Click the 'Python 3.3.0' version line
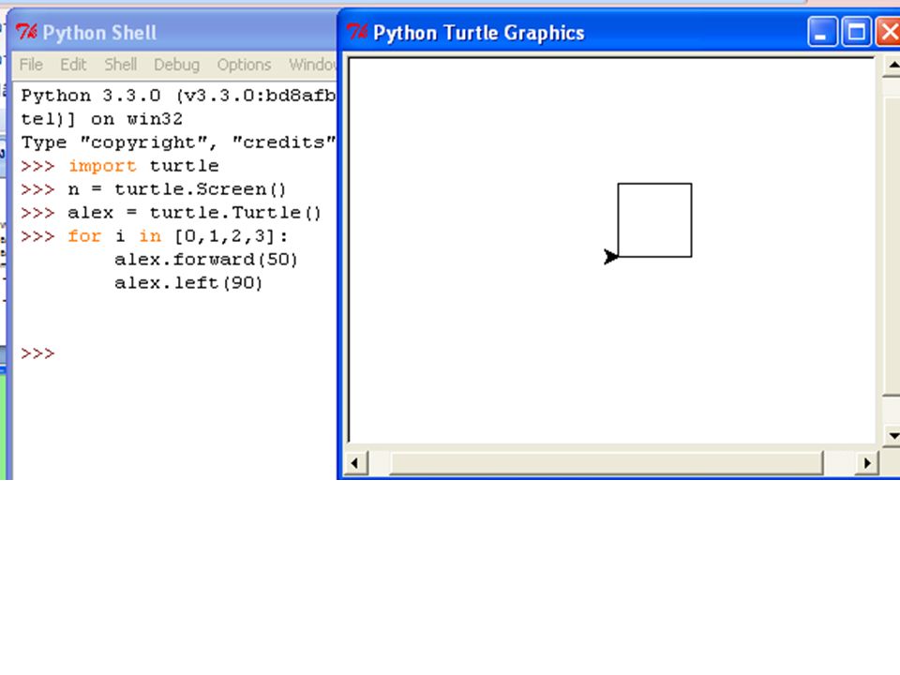Viewport: 900px width, 675px height. click(178, 96)
